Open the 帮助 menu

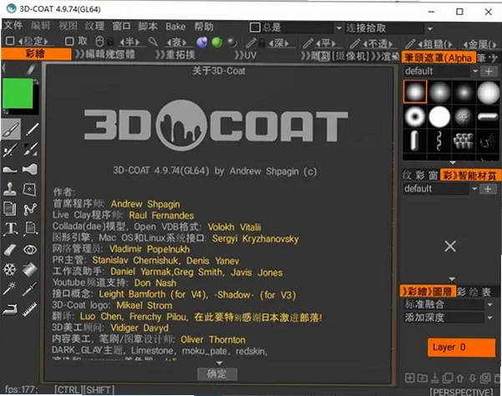click(204, 27)
